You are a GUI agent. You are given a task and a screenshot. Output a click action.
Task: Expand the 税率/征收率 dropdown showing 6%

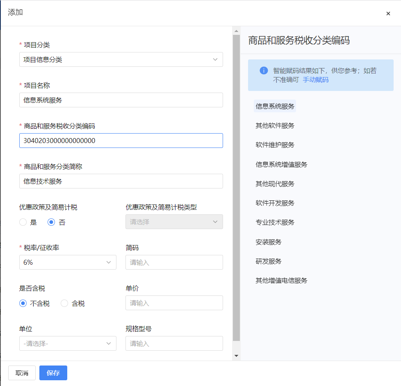click(68, 262)
